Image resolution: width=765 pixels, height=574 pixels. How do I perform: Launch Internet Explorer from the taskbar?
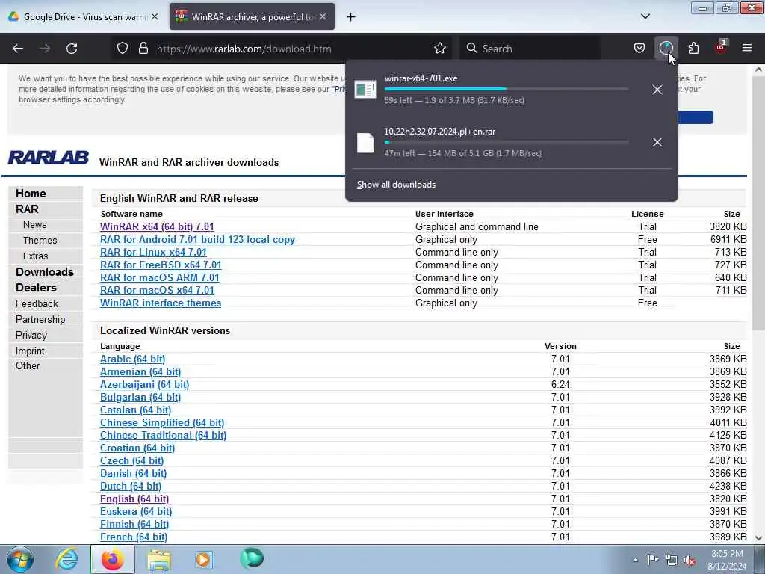coord(66,559)
